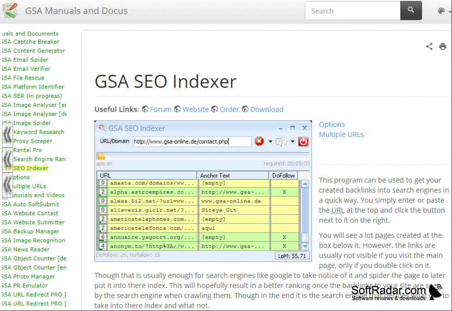Open Keyword Research in the sidebar
This screenshot has height=311, width=452.
pyautogui.click(x=38, y=132)
